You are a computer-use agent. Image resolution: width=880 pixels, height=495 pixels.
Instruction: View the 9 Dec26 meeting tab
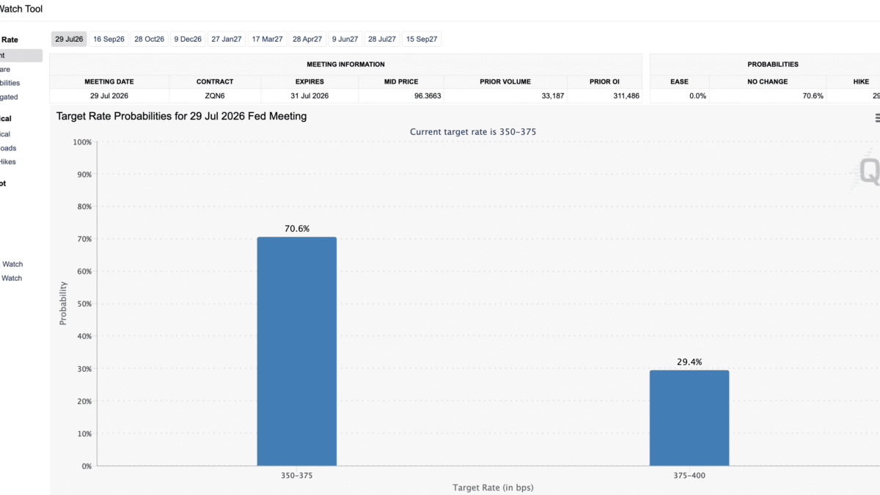click(188, 39)
